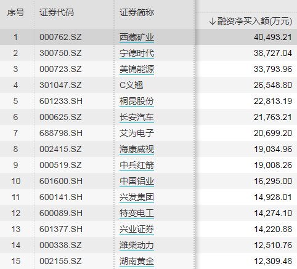This screenshot has width=297, height=269.
Task: Open the 海康威视 stock link
Action: click(137, 149)
